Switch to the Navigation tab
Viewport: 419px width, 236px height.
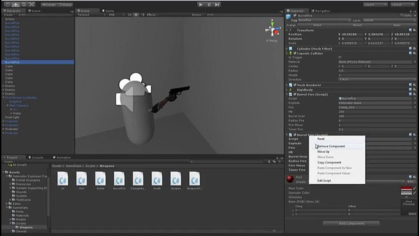321,10
